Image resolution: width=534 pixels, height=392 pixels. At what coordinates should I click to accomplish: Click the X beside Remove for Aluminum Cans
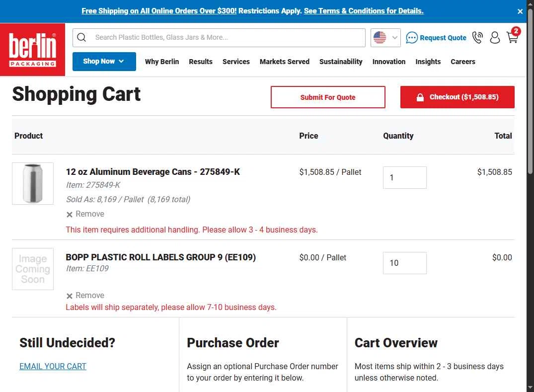click(70, 214)
